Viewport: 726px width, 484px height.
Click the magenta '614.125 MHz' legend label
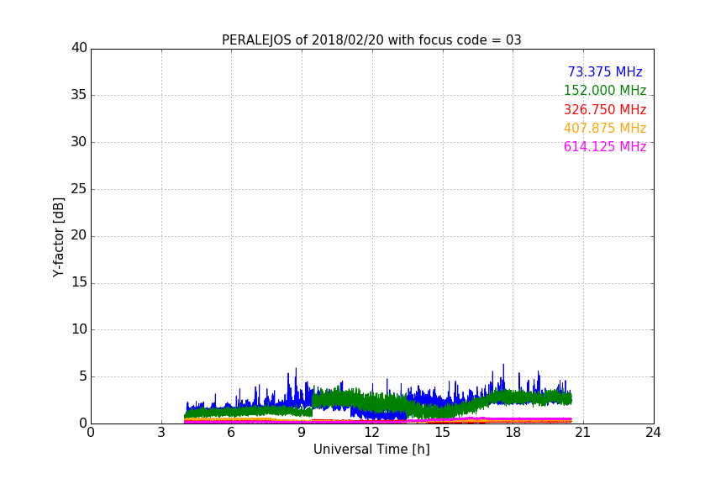[x=605, y=147]
